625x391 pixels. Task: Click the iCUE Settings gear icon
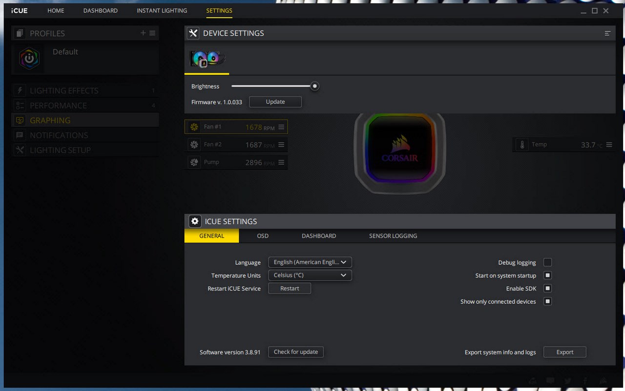195,221
